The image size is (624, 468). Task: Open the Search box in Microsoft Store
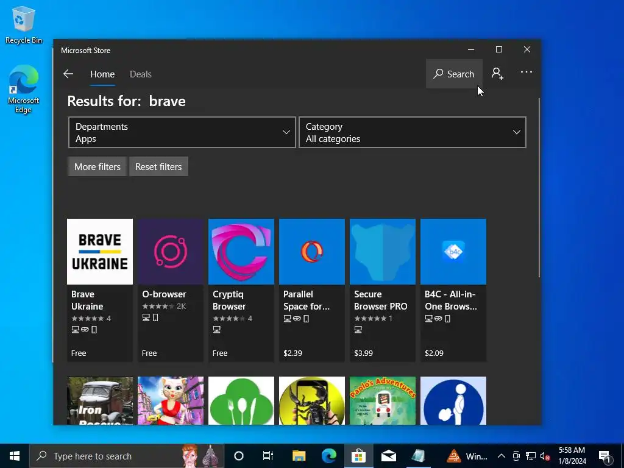[x=454, y=74]
